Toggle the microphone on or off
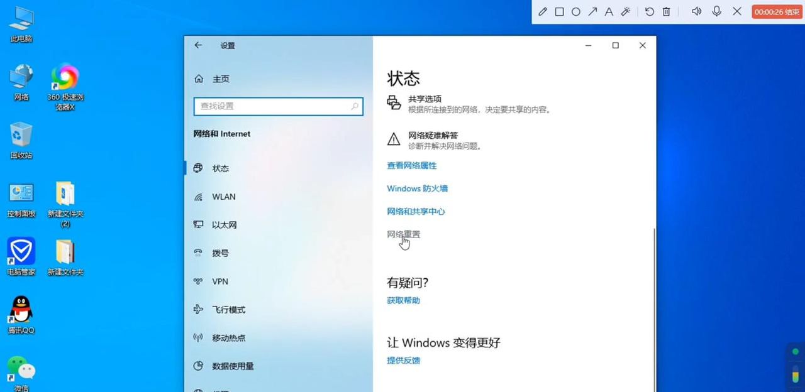The image size is (805, 392). (717, 11)
